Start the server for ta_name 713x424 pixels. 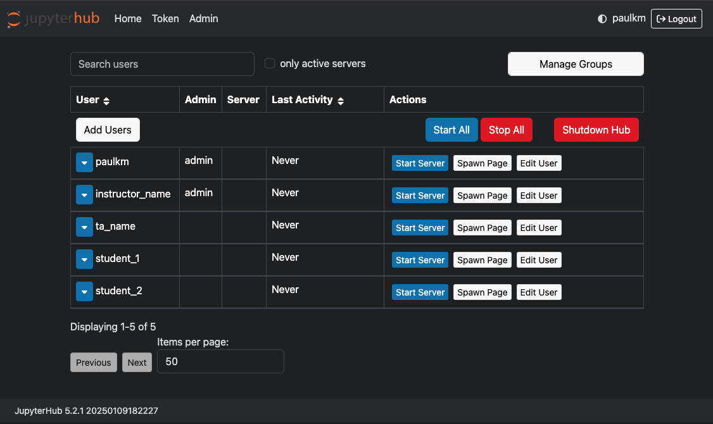[x=420, y=227]
